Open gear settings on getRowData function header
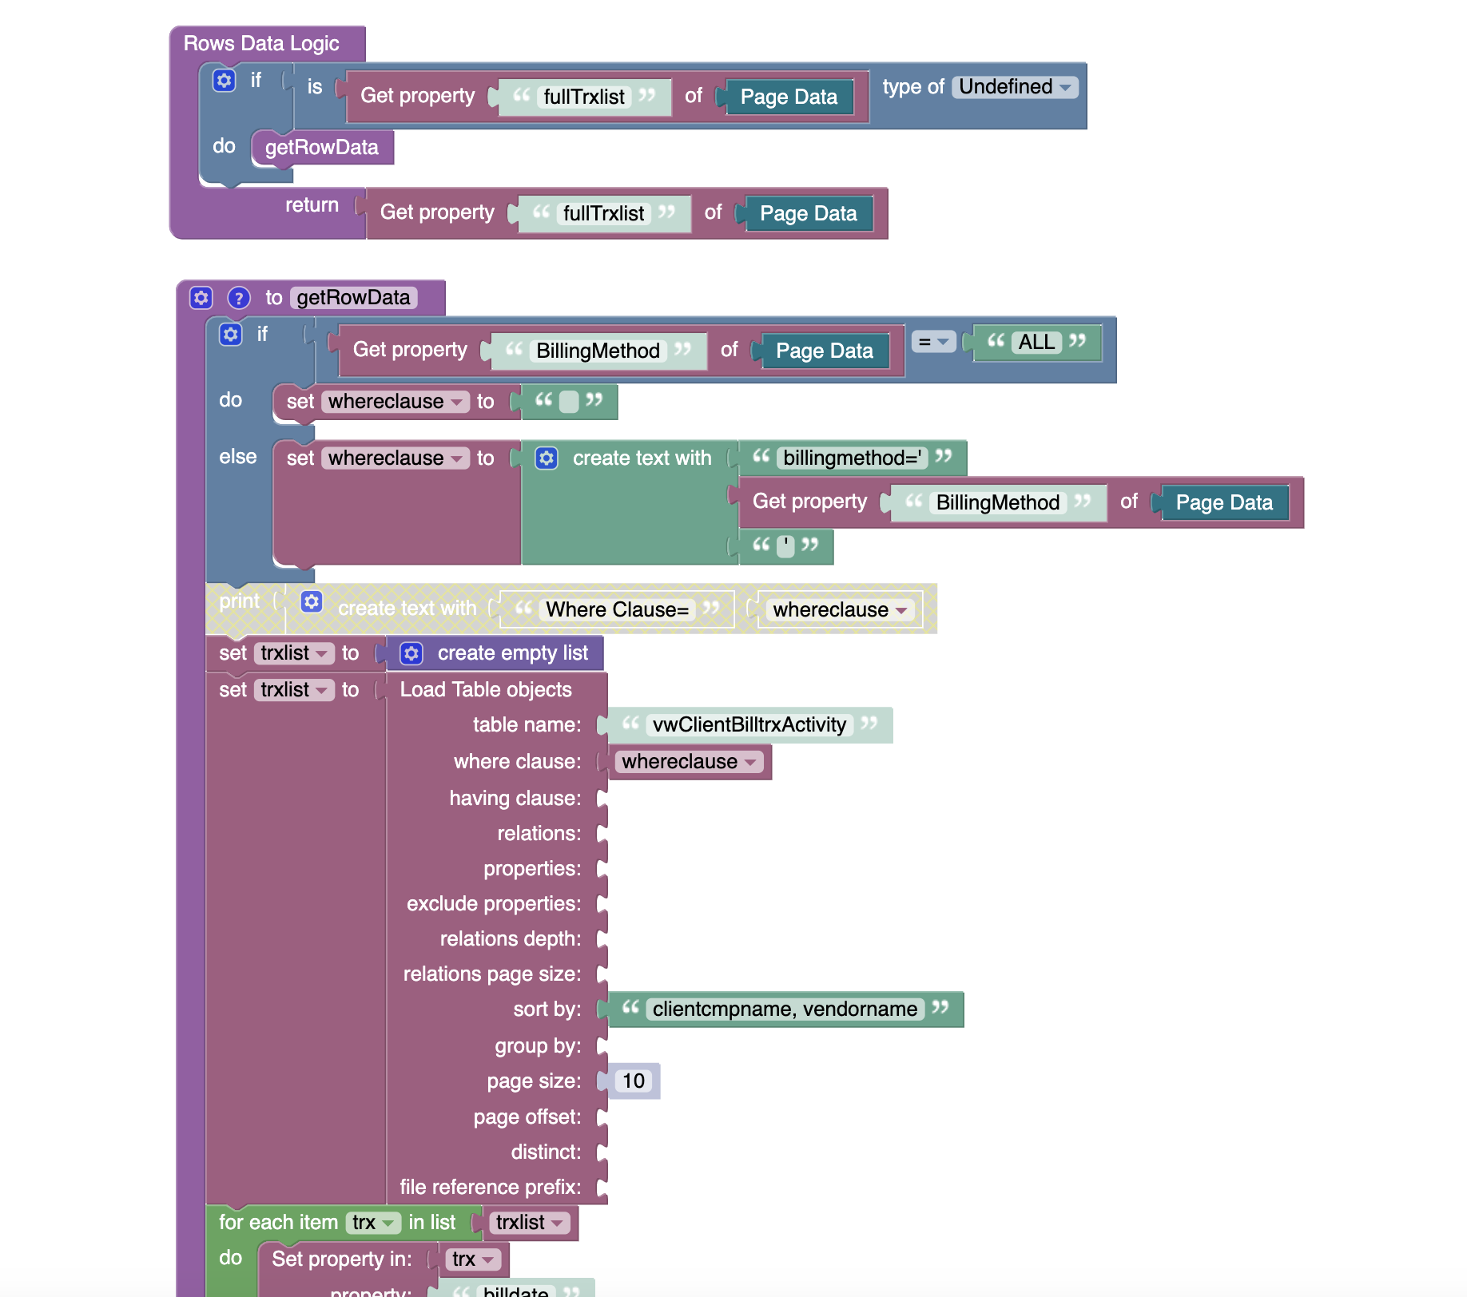 [201, 298]
